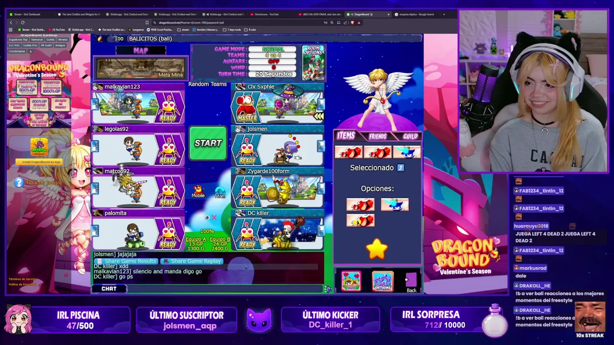Click the CHAT label button
This screenshot has width=614, height=345.
109,288
